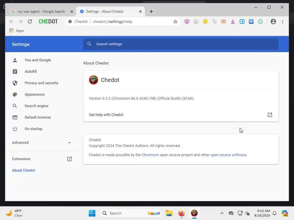Screen dimensions: 294x220
Task: Open Extensions page from sidebar
Action: (x=21, y=159)
